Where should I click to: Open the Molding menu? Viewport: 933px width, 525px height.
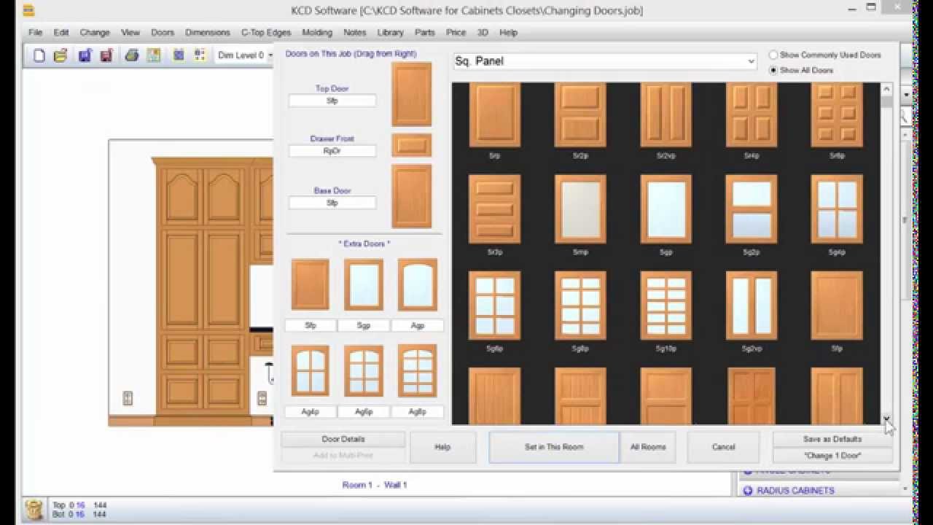pyautogui.click(x=317, y=32)
